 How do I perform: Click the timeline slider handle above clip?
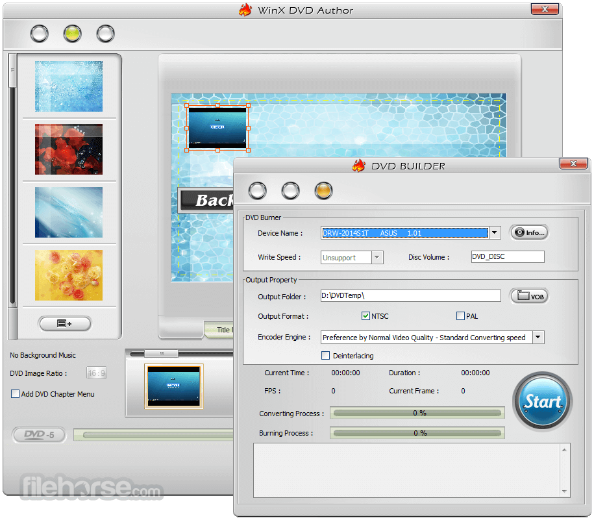162,353
